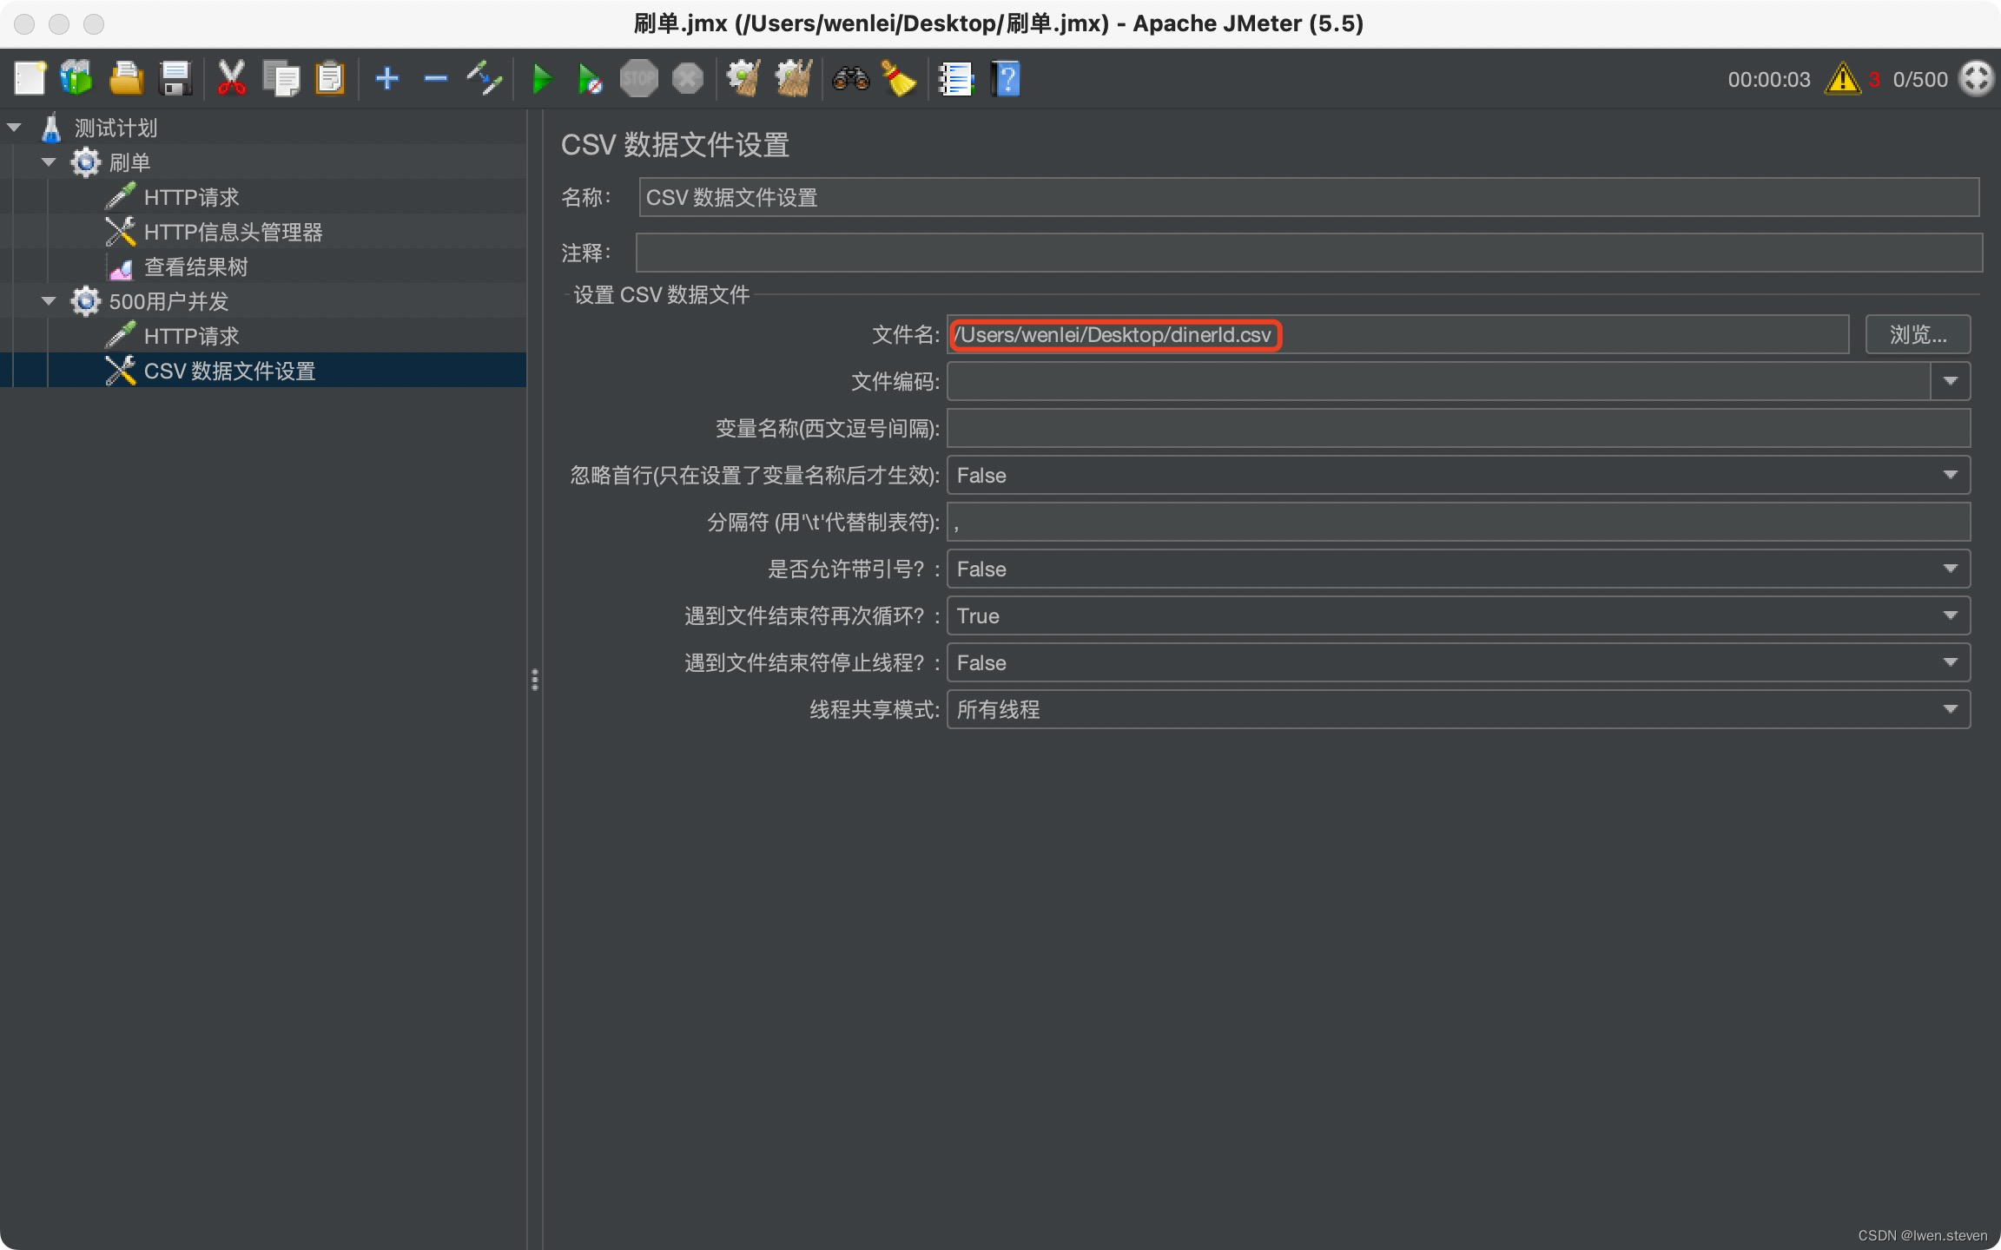Open the 线程共享模式 dropdown
Screen dimensions: 2001x1250
pyautogui.click(x=1458, y=709)
